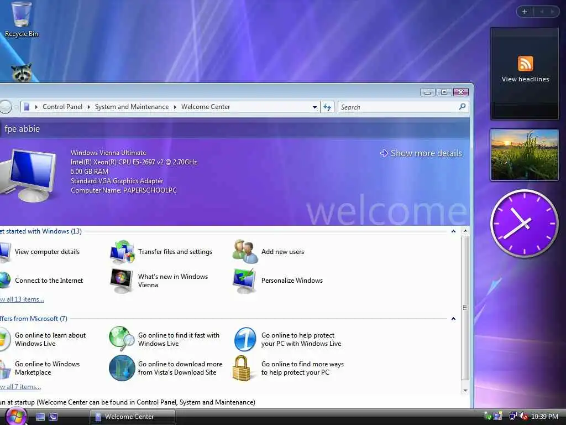Click the RSS feed icon in headlines gadget
Image resolution: width=566 pixels, height=425 pixels.
525,64
